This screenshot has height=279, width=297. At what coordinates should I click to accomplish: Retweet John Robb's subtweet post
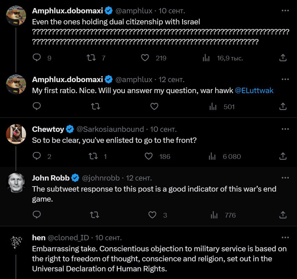click(x=95, y=215)
